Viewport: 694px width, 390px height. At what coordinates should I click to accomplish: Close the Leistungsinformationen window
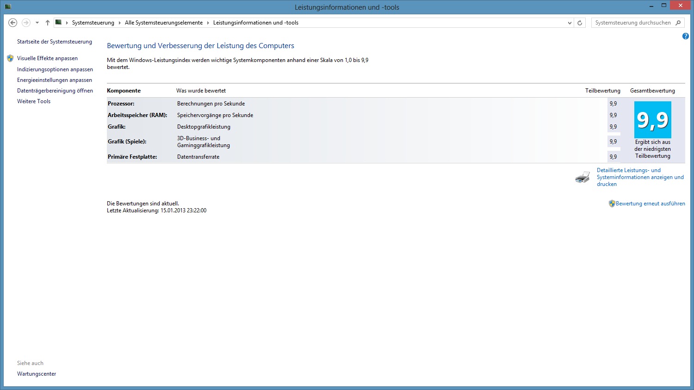680,6
